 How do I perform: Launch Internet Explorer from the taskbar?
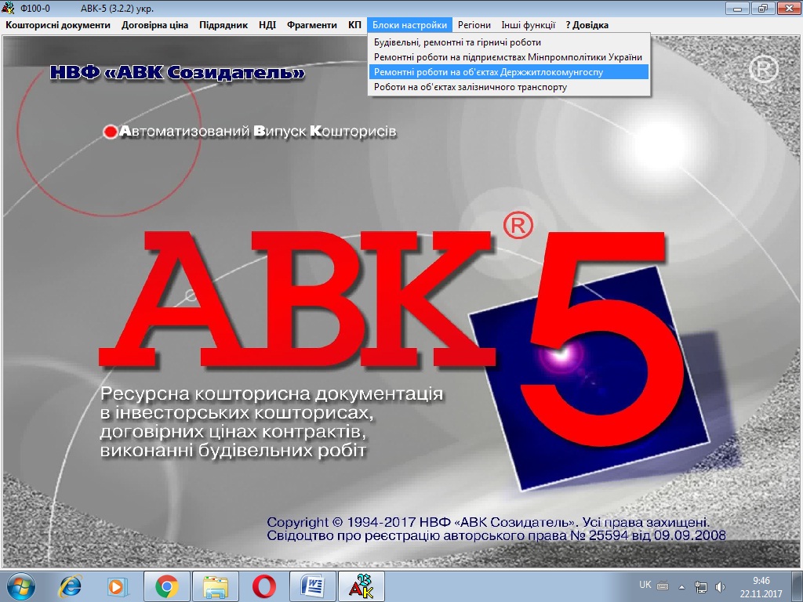70,586
